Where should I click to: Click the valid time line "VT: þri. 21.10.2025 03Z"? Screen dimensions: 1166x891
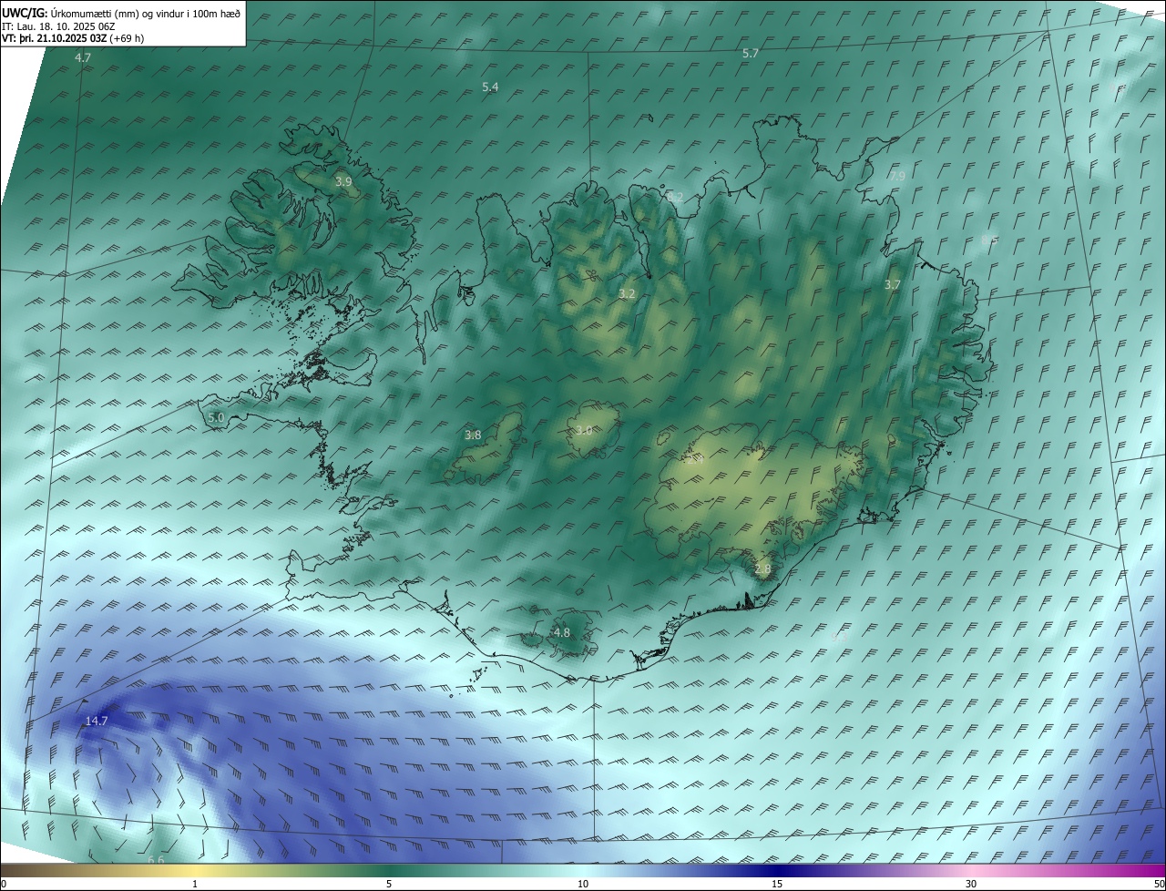54,38
